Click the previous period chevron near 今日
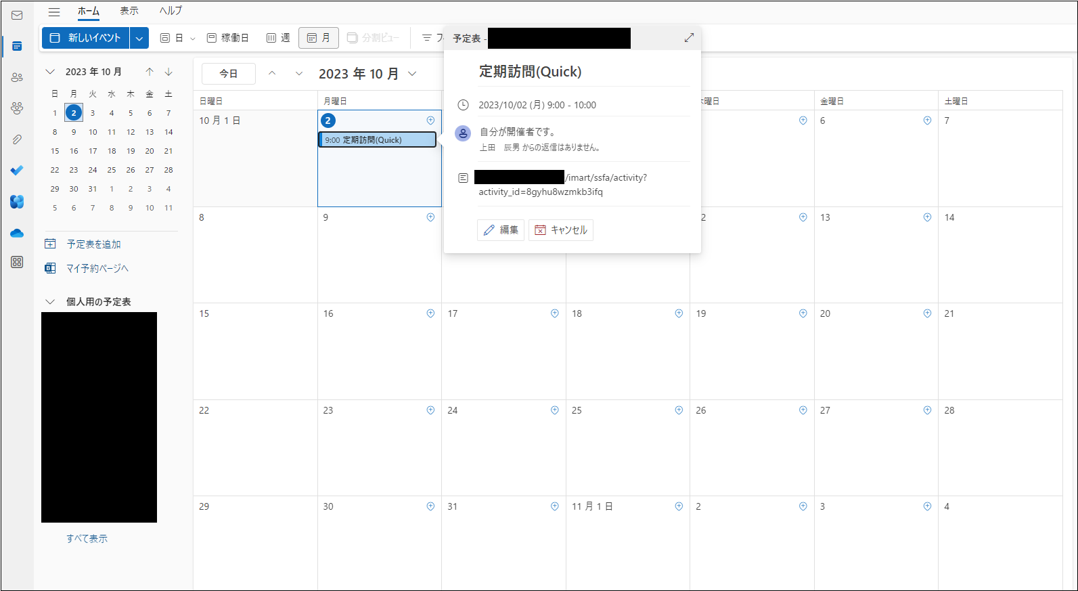 click(272, 73)
